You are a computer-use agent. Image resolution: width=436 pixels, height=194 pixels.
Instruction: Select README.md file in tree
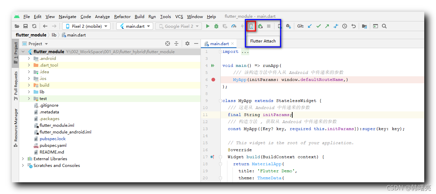coord(52,152)
